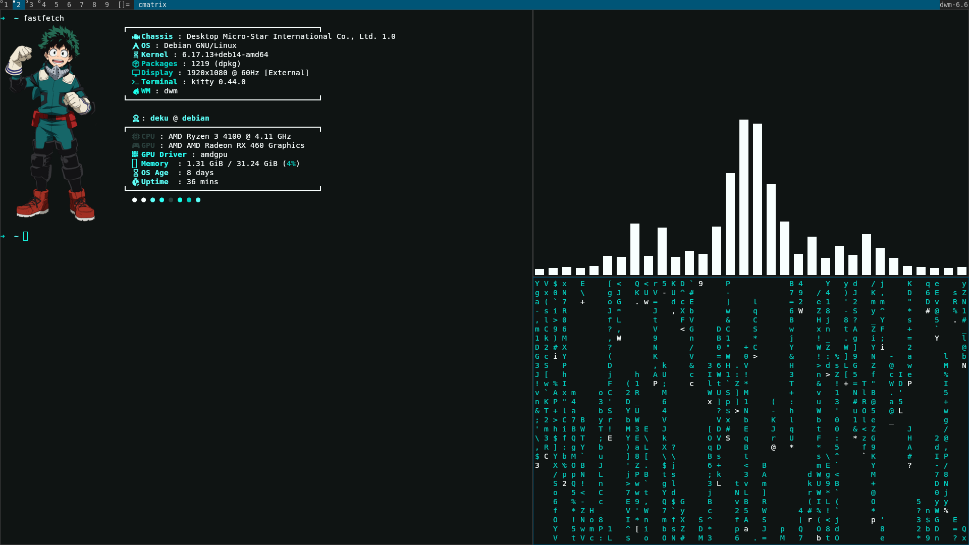Click the terminal cursor at empty prompt
This screenshot has height=545, width=969.
point(26,236)
